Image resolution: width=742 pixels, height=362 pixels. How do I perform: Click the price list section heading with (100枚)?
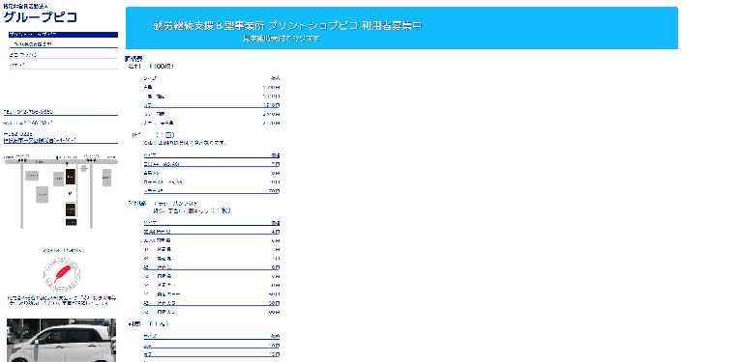point(152,66)
